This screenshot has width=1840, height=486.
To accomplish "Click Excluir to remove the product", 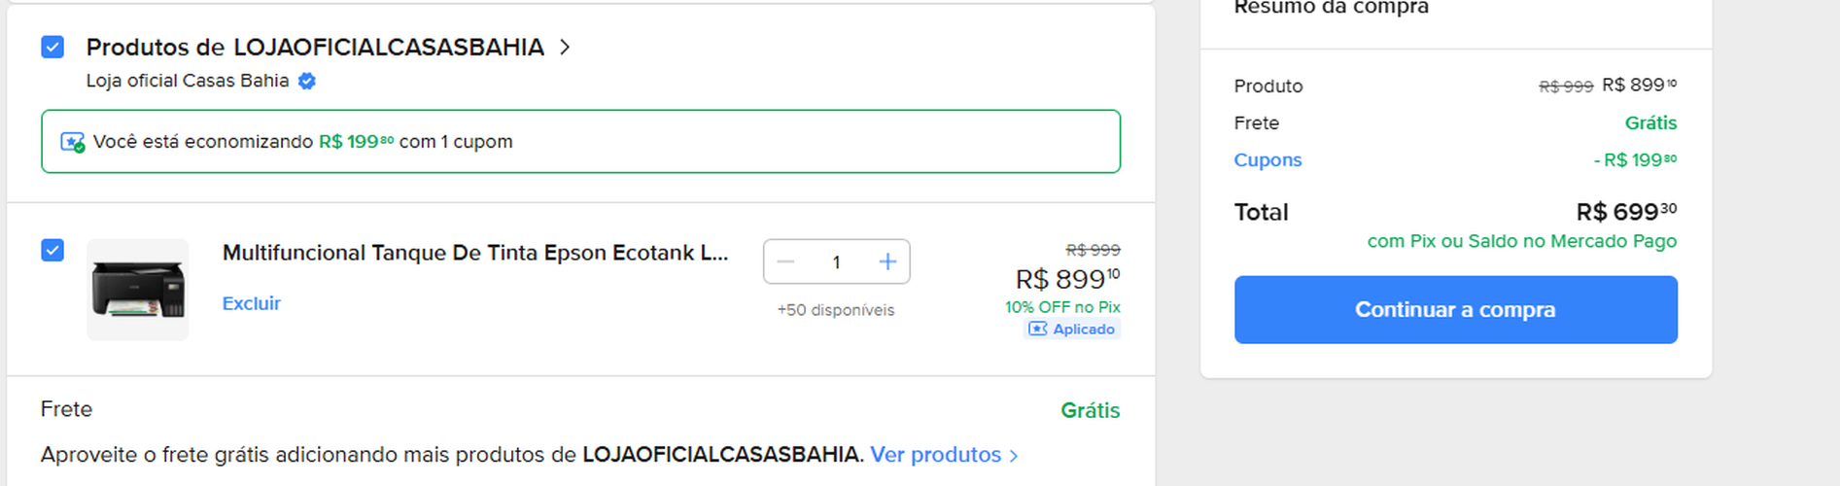I will tap(251, 303).
